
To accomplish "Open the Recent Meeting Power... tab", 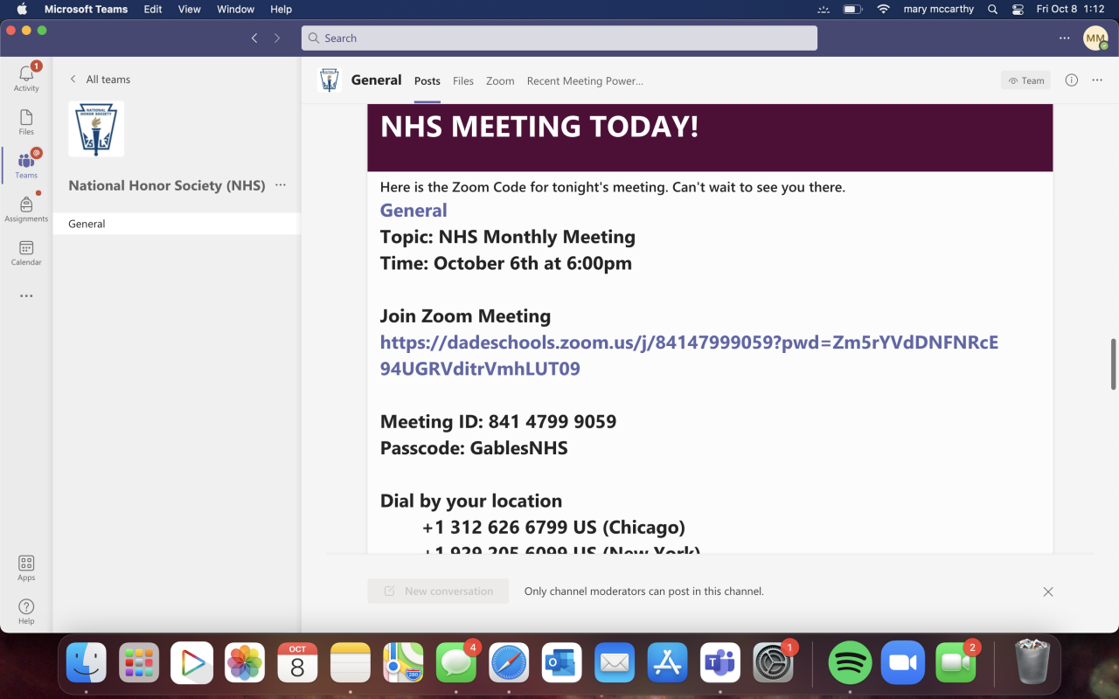I will pos(585,81).
